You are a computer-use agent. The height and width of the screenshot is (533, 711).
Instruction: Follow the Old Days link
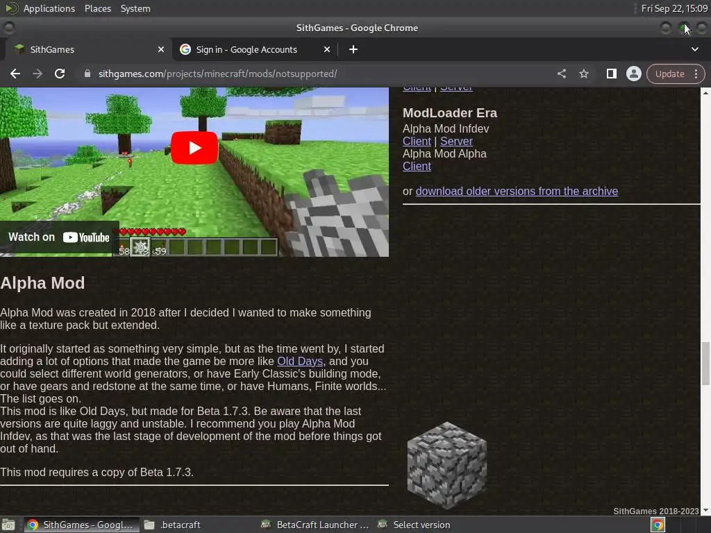[300, 361]
